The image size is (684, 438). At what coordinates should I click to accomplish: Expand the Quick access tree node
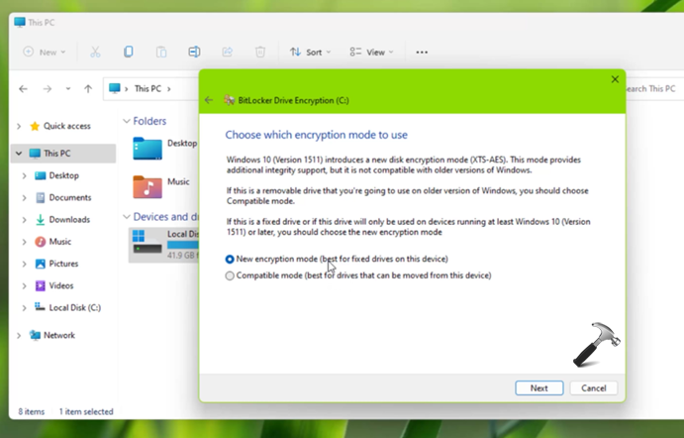(19, 126)
